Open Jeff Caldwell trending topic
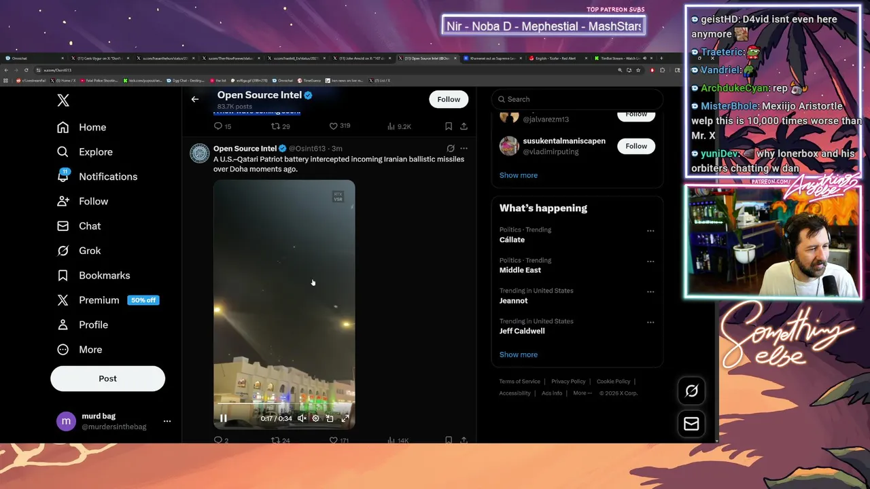The height and width of the screenshot is (489, 870). (522, 331)
